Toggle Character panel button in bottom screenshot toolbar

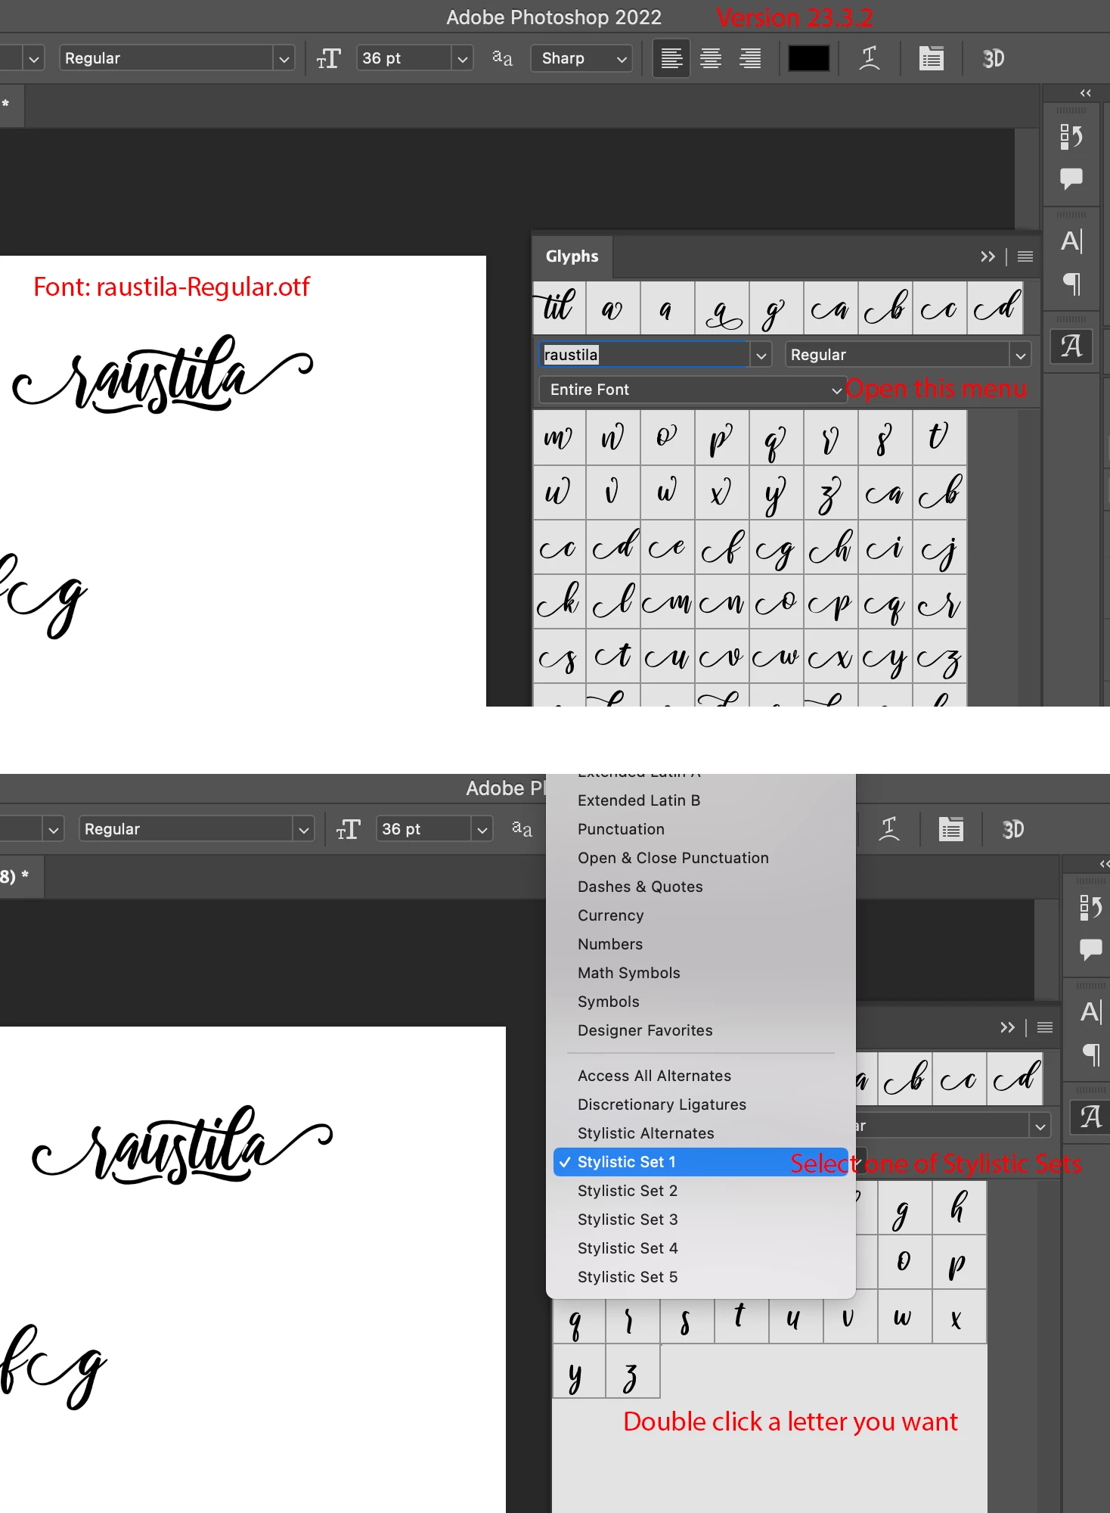(951, 829)
